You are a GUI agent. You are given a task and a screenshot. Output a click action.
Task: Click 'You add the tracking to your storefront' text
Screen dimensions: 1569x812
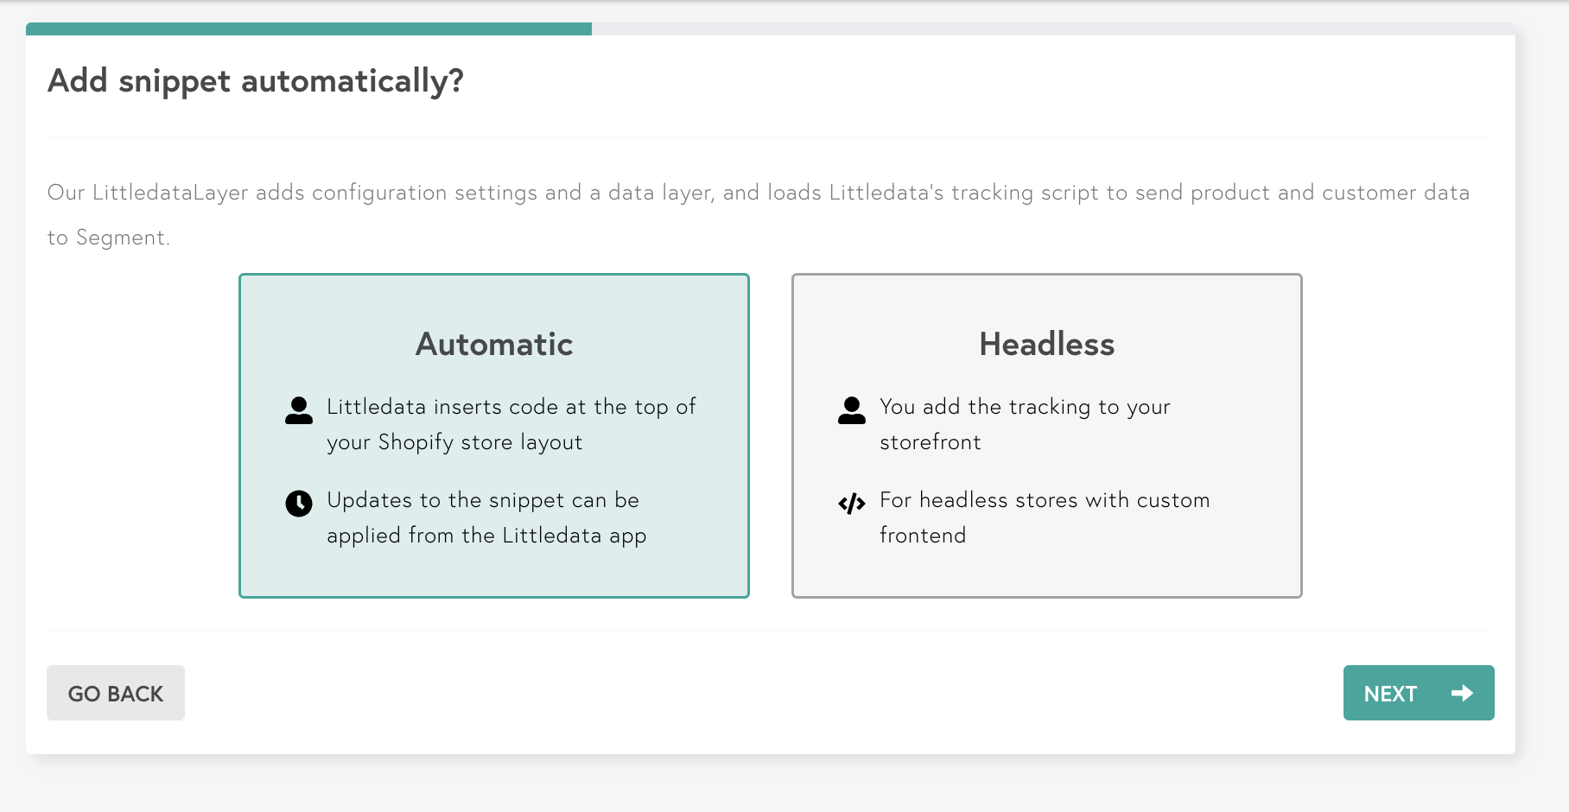(x=1025, y=424)
